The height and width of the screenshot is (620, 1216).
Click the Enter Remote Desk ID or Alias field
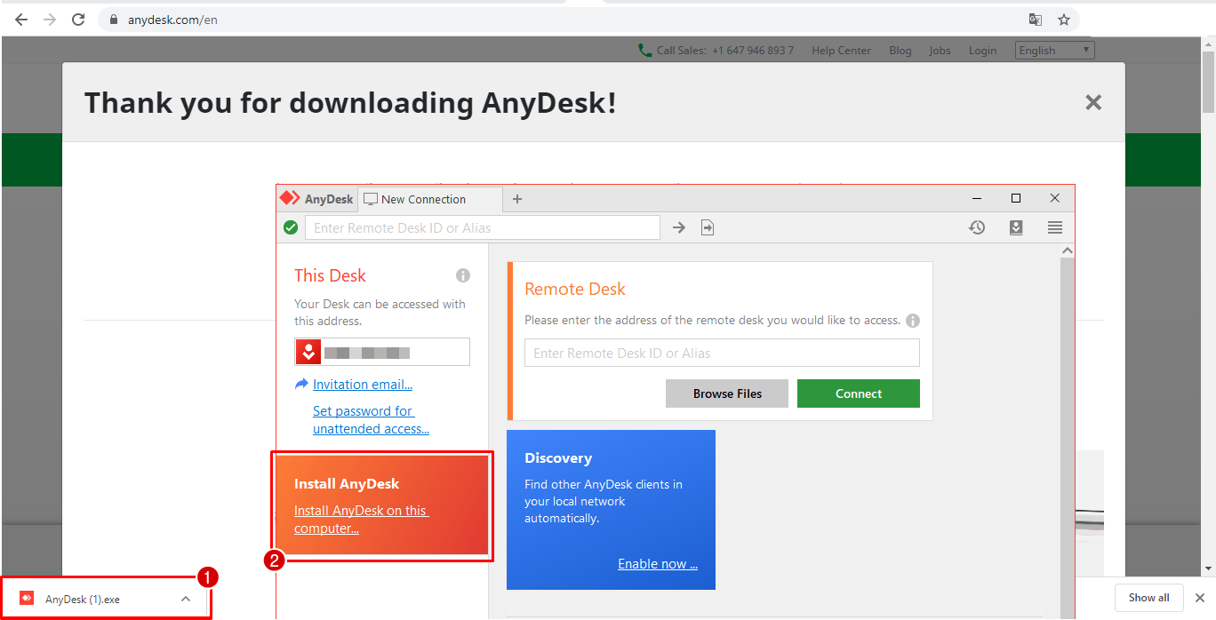tap(722, 353)
